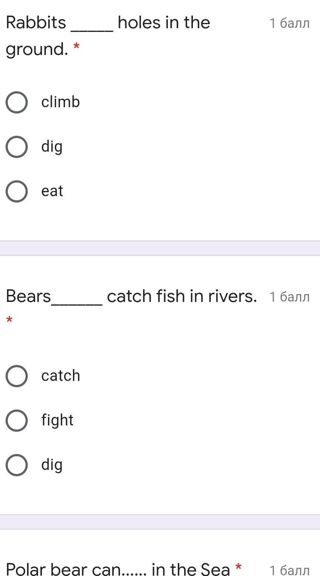
Task: Click the 'Bears catch fish in rivers' question title
Action: point(131,296)
